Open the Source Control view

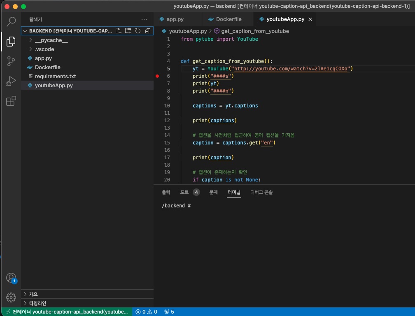pyautogui.click(x=11, y=61)
